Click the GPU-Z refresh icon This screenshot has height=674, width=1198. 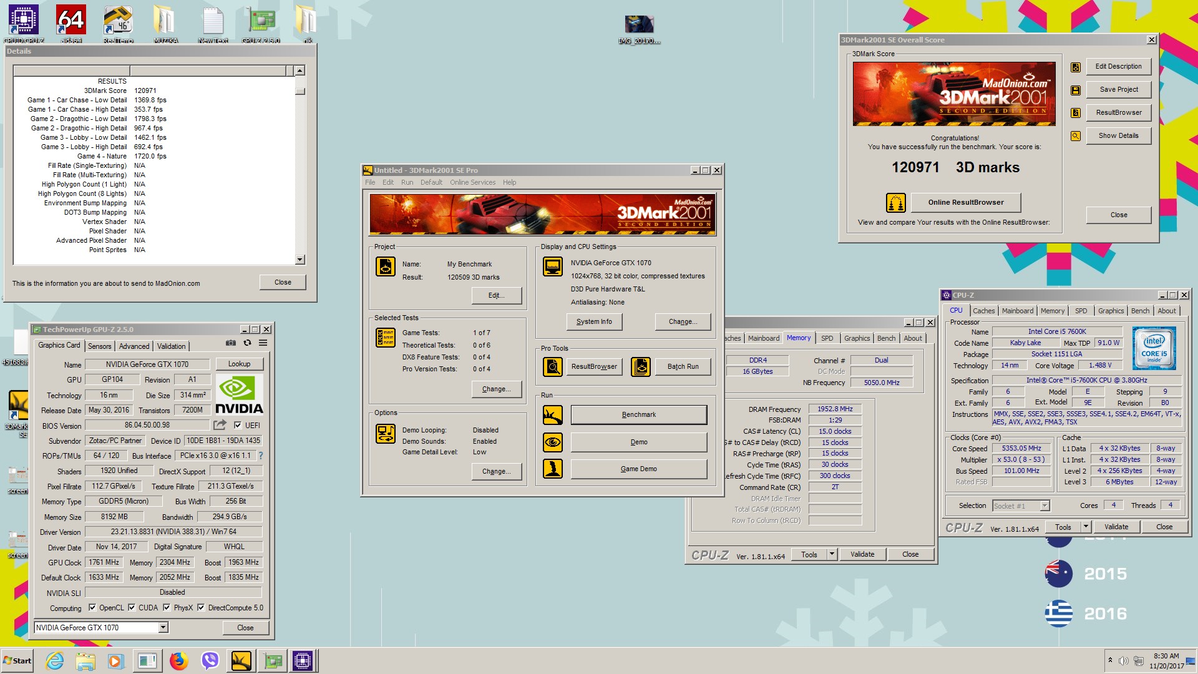click(247, 343)
